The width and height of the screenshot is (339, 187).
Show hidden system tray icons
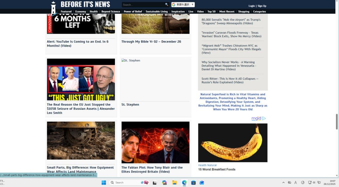pyautogui.click(x=283, y=182)
